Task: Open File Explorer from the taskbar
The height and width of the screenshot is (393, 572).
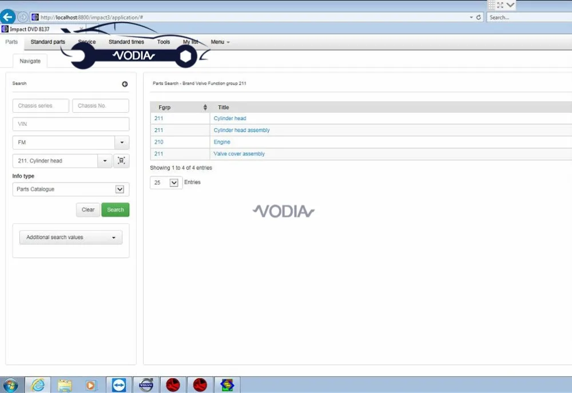Action: 65,385
